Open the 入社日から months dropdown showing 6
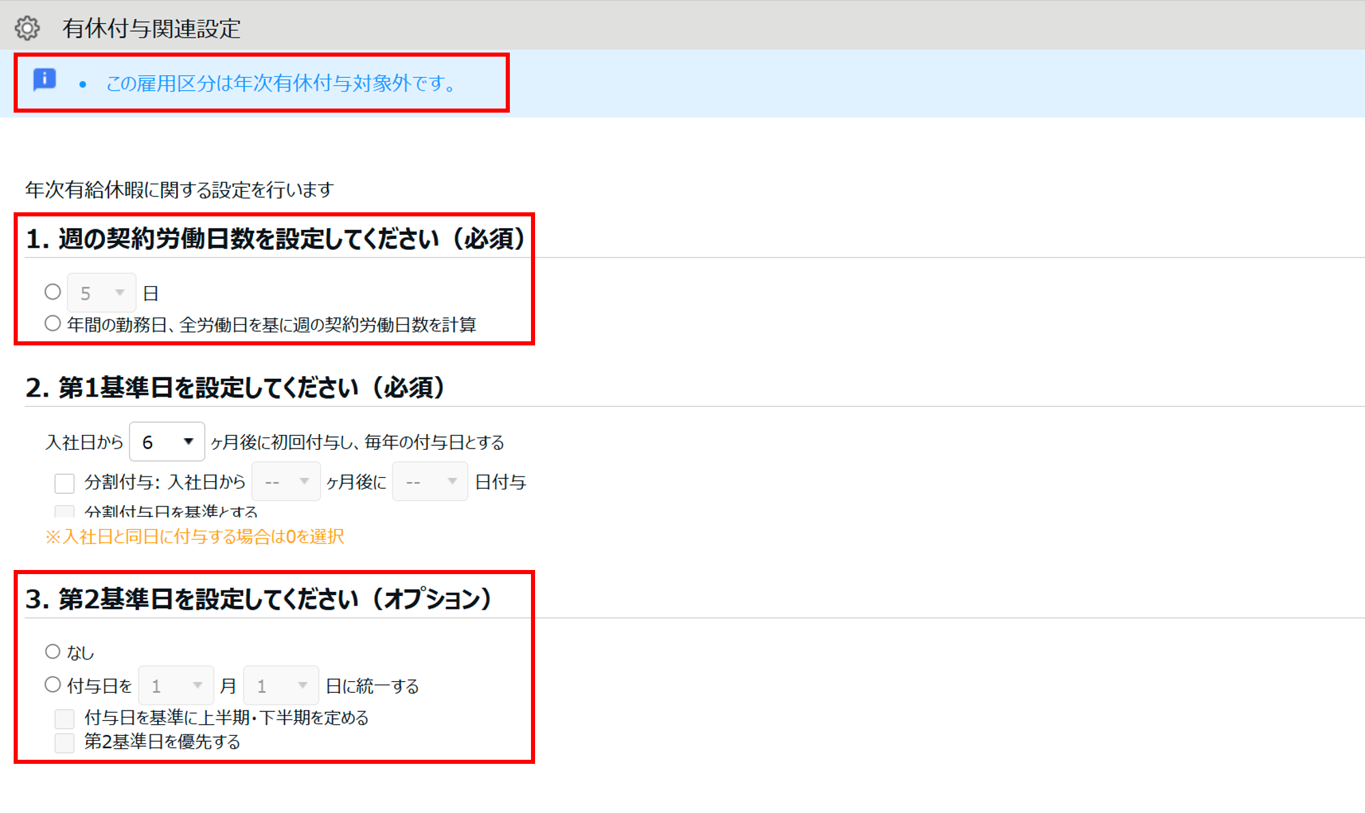1365x813 pixels. (167, 442)
